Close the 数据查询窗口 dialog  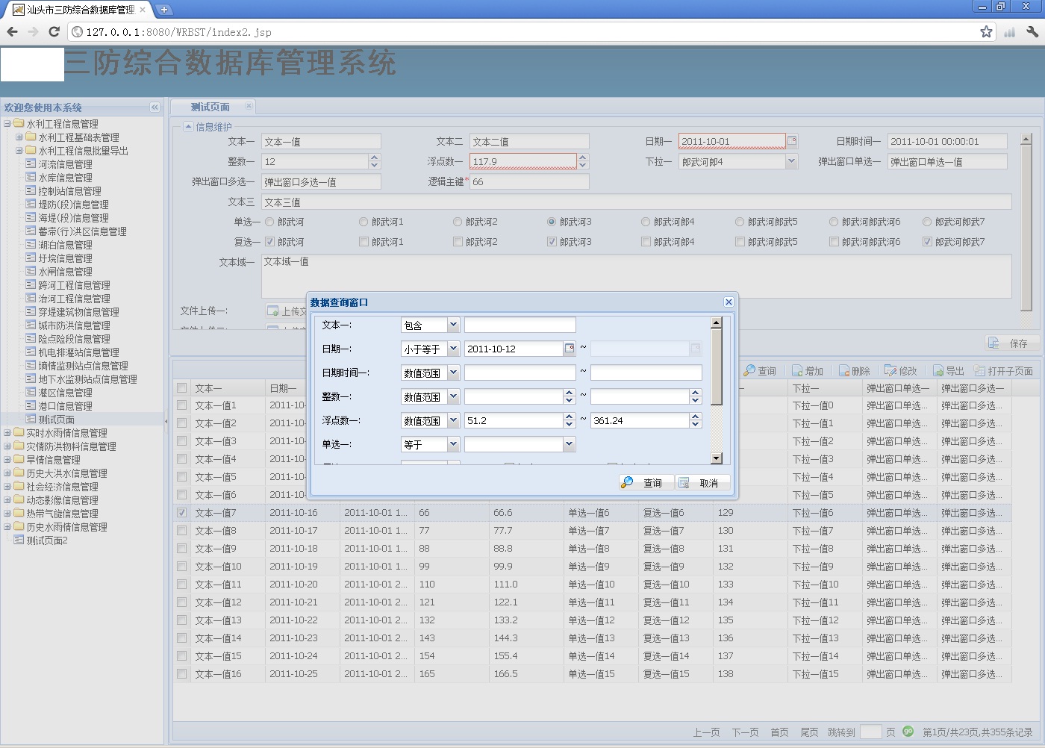pos(729,302)
